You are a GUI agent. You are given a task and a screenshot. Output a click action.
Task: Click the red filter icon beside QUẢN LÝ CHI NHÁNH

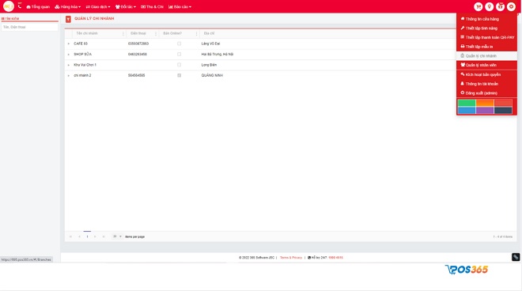68,19
